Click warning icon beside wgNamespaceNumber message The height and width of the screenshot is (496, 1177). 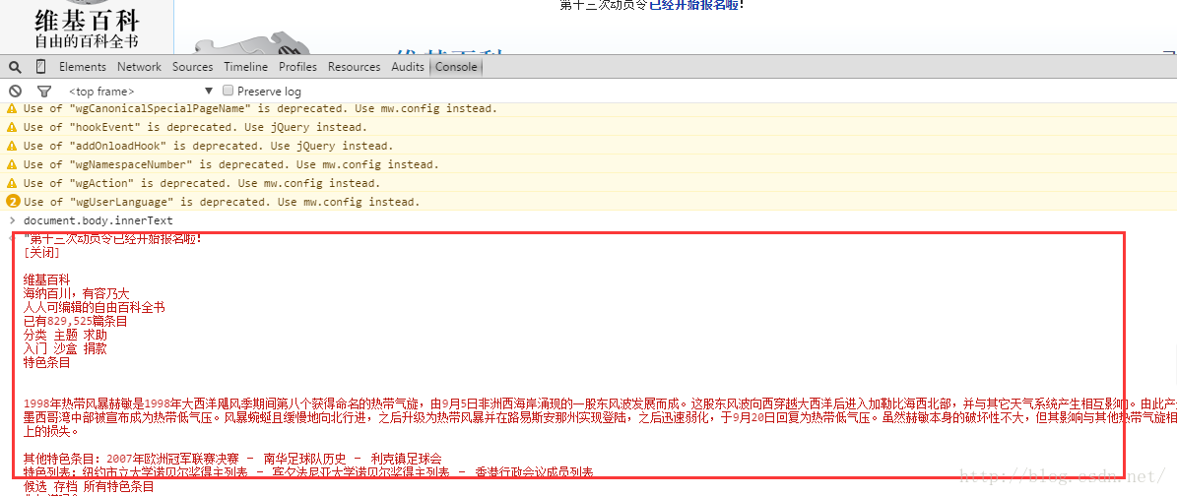(11, 165)
